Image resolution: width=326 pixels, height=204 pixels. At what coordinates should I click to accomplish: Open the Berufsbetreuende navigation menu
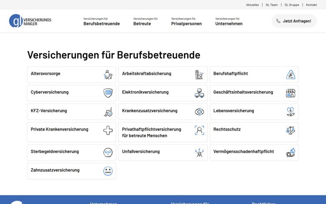101,21
